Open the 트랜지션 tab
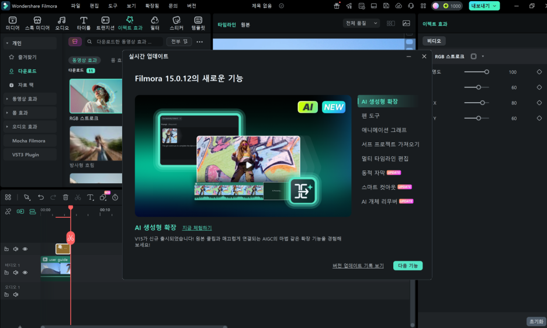Screen dimensions: 547x328 click(x=105, y=23)
